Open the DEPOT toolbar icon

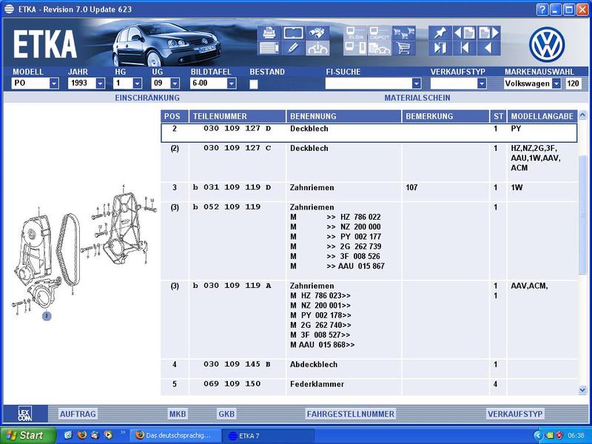[x=379, y=33]
